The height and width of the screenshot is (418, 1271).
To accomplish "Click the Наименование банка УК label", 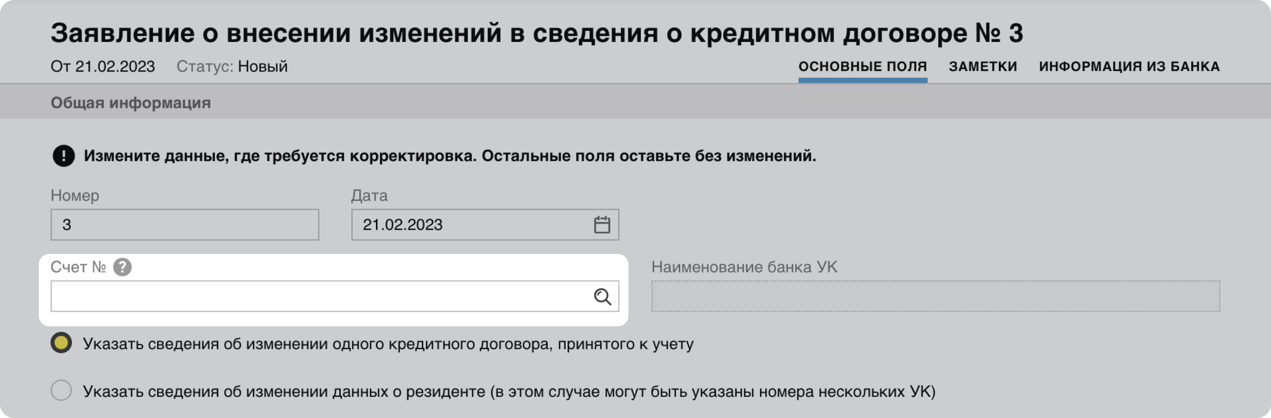I will 744,267.
